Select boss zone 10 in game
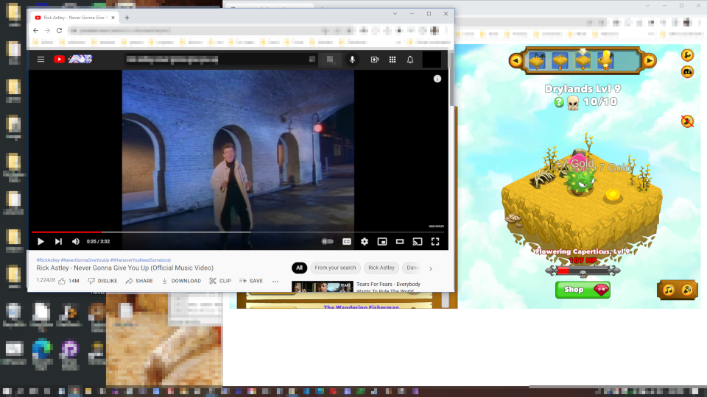Viewport: 707px width, 397px height. pos(605,60)
